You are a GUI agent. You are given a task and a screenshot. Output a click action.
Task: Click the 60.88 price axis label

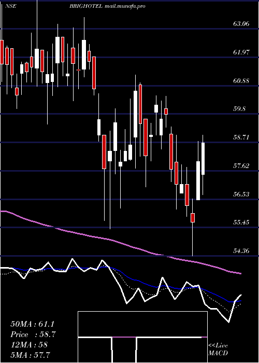point(241,81)
